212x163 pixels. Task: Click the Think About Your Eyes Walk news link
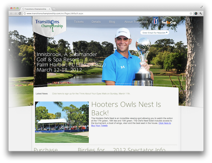click(x=91, y=94)
